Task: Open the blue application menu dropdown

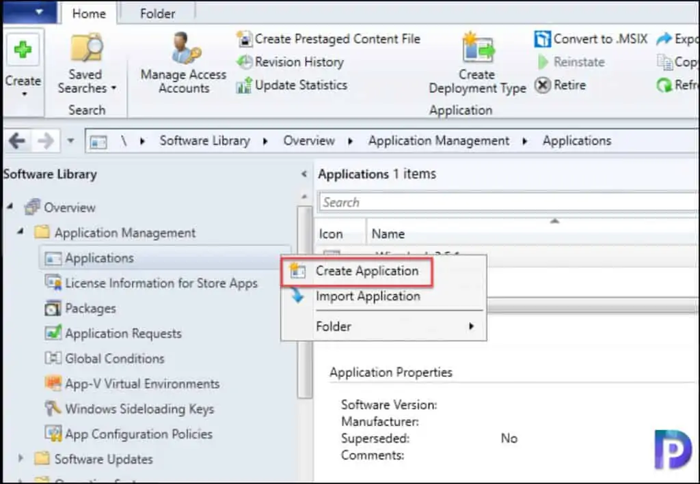Action: 29,12
